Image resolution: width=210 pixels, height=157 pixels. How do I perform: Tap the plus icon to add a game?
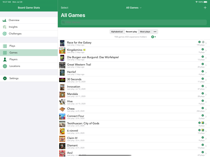[x=205, y=7]
